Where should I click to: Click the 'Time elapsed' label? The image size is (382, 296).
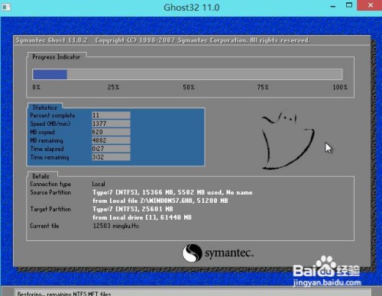click(47, 149)
